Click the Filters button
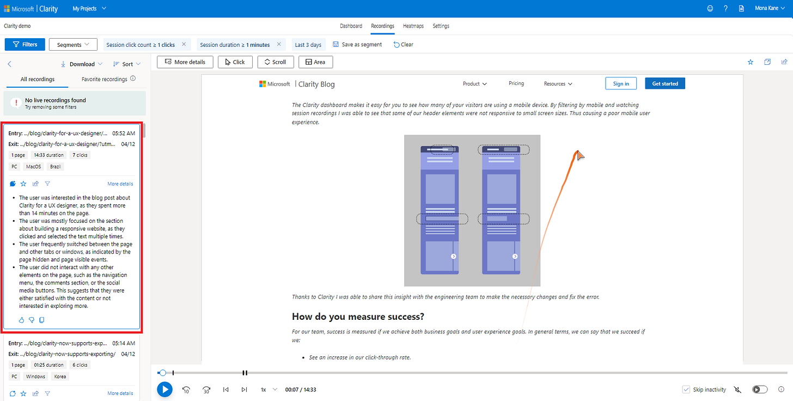The height and width of the screenshot is (401, 793). pos(25,45)
